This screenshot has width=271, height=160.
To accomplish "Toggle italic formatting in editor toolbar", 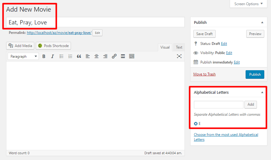I will click(x=53, y=56).
